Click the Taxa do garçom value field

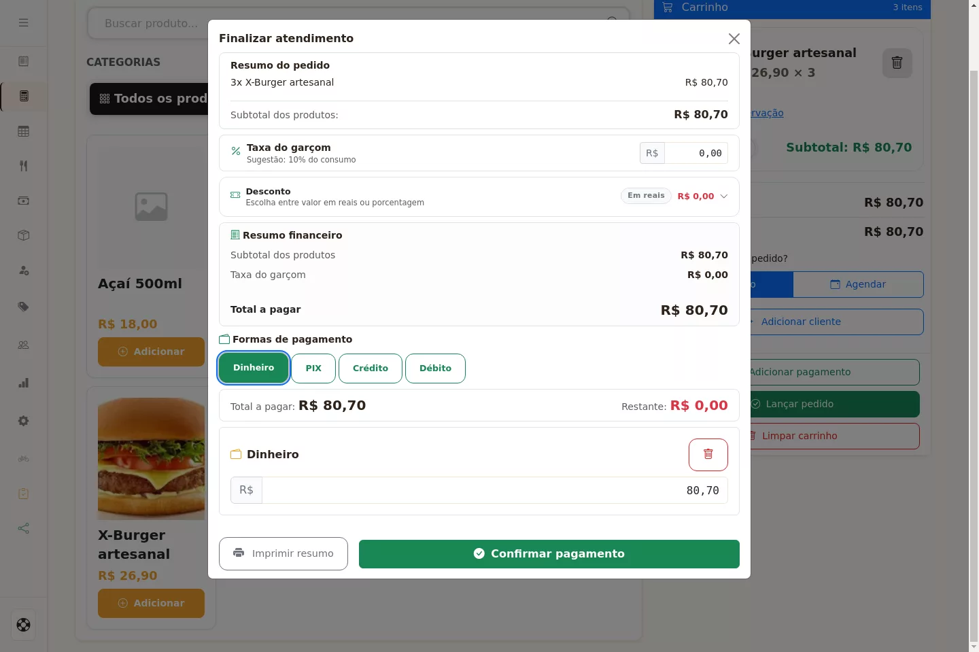[696, 153]
